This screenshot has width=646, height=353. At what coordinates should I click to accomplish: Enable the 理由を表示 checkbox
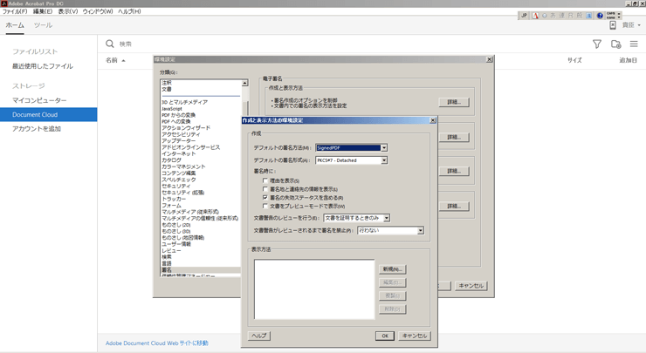pos(265,181)
